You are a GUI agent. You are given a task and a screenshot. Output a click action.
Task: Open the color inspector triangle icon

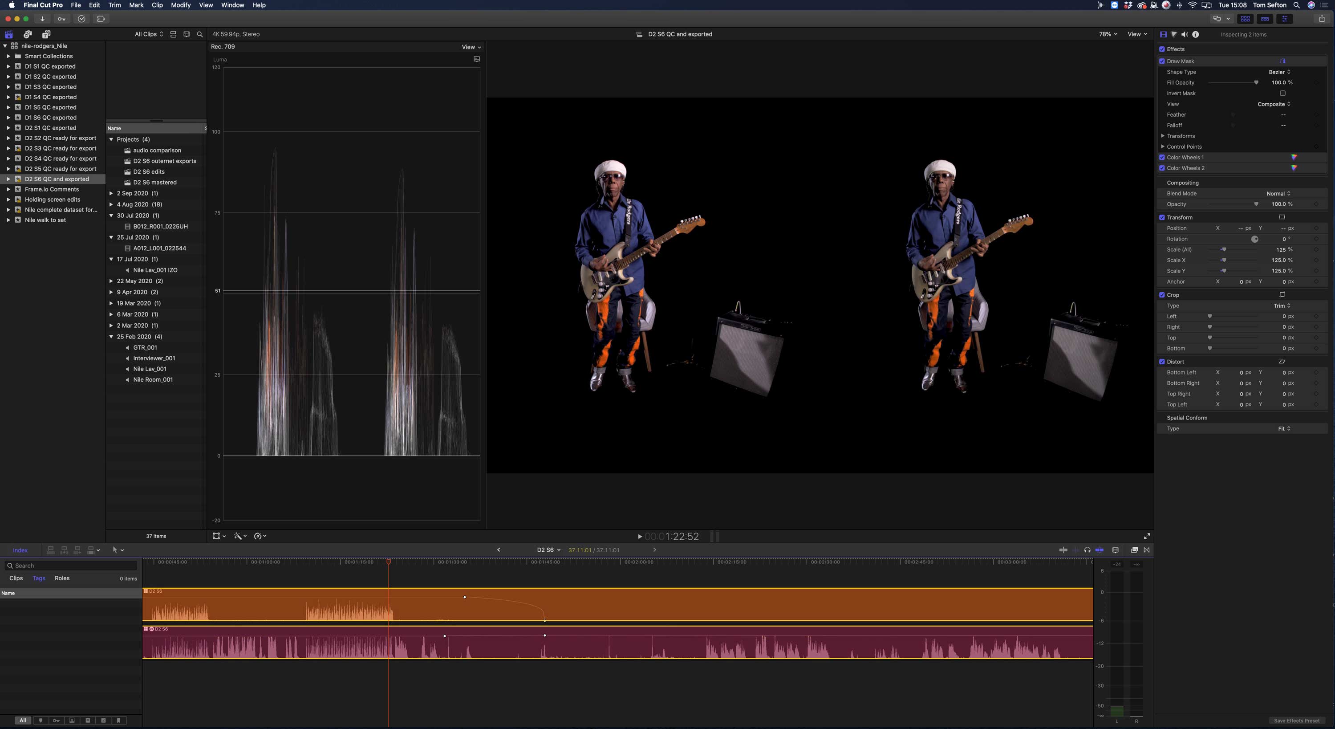pyautogui.click(x=1174, y=34)
